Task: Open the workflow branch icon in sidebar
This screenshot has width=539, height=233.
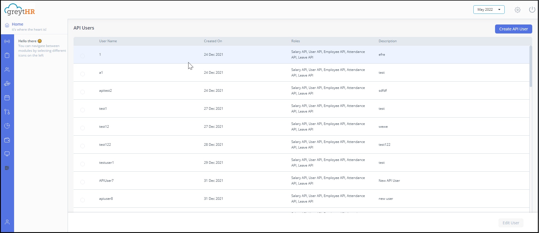Action: (7, 112)
